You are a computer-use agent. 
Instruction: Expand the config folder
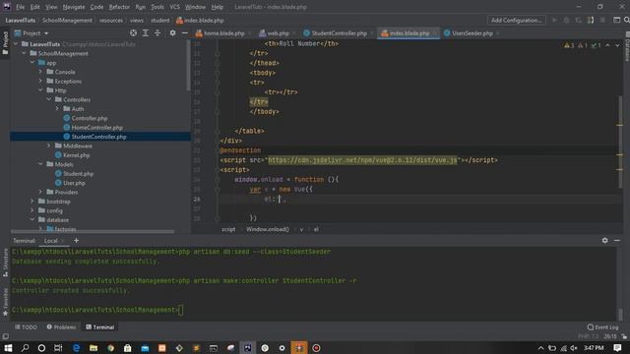[32, 210]
